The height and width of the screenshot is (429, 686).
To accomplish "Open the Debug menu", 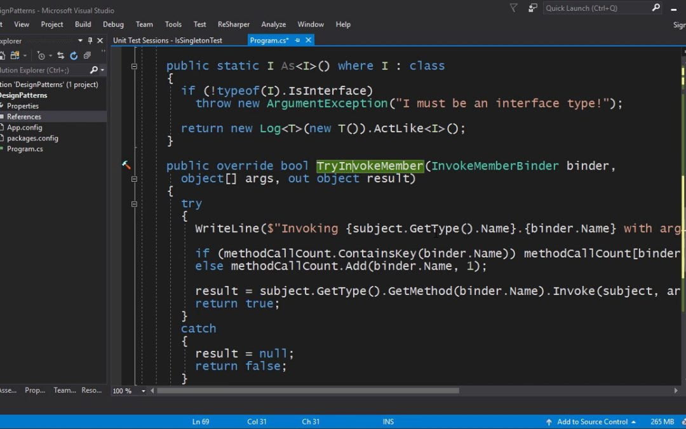I will [113, 25].
